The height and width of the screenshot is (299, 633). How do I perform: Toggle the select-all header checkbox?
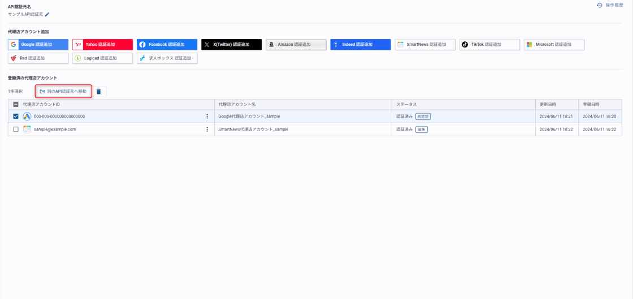[16, 105]
